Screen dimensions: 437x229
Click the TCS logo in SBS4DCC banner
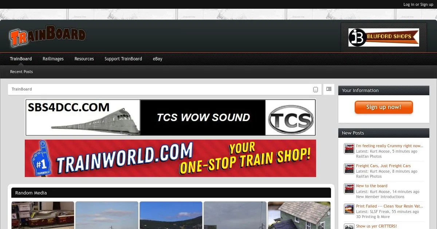click(290, 117)
